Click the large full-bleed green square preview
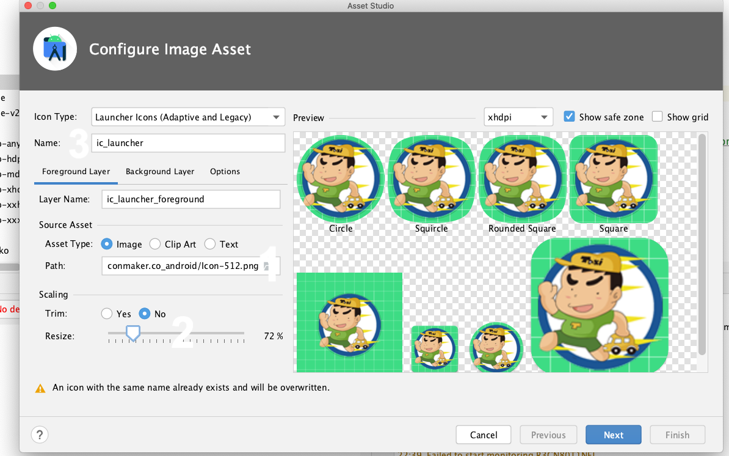 click(x=350, y=323)
